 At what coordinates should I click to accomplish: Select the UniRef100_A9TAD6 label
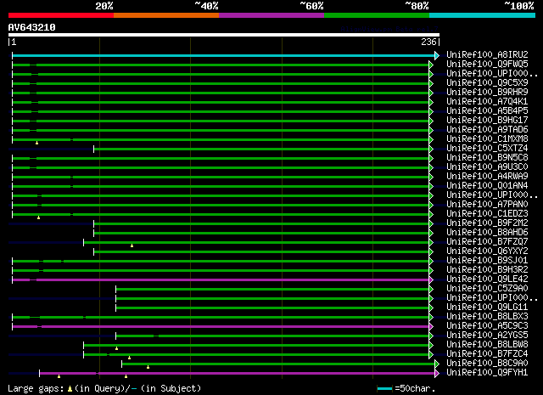[x=487, y=129]
